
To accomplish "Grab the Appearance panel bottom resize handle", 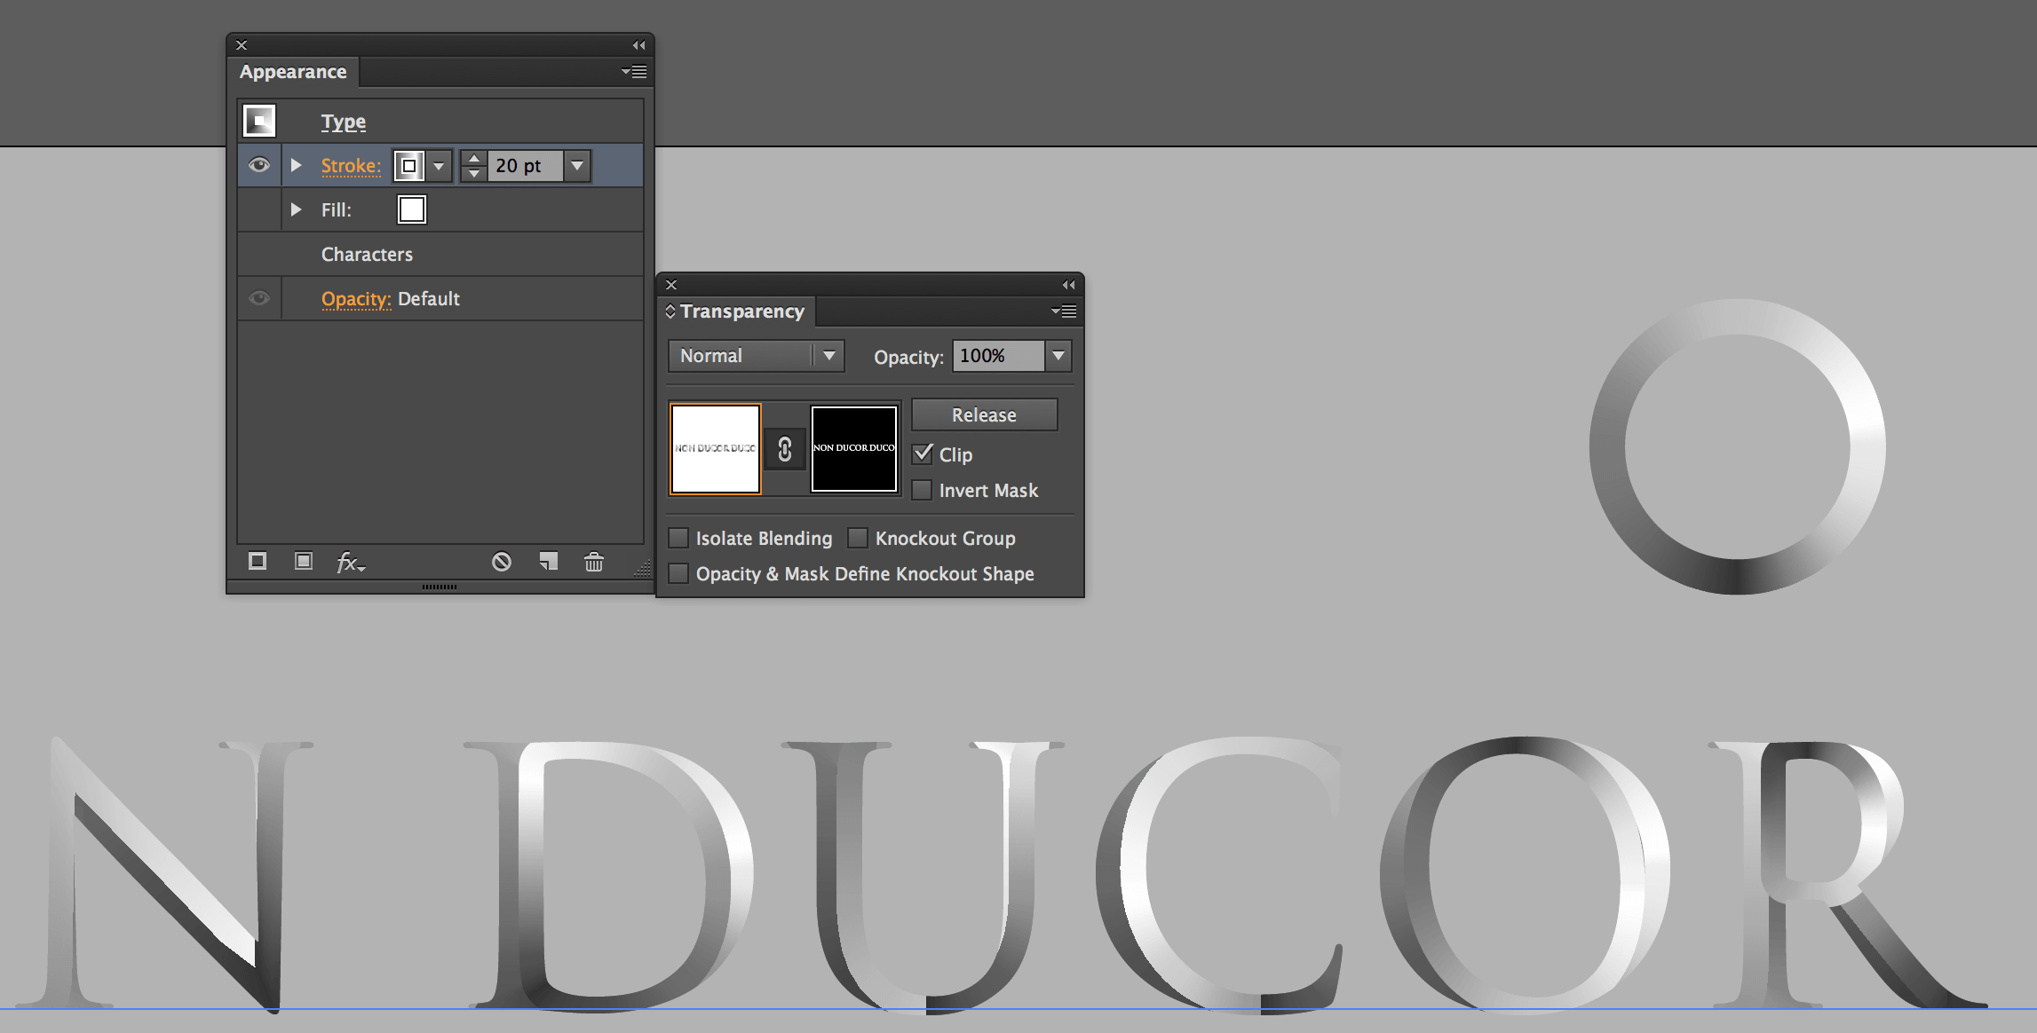I will pyautogui.click(x=440, y=587).
